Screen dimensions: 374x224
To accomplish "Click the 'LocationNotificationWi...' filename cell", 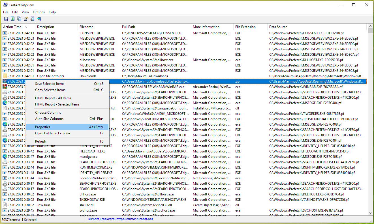I will pos(98,178).
